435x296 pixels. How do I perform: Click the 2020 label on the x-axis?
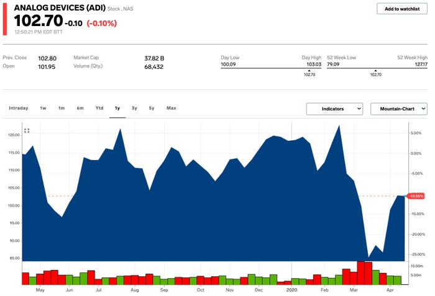click(x=291, y=290)
